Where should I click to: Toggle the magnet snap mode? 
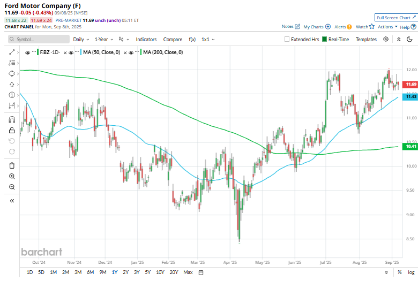[12, 119]
